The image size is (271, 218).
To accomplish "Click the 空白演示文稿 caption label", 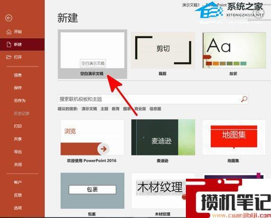I will click(x=92, y=74).
